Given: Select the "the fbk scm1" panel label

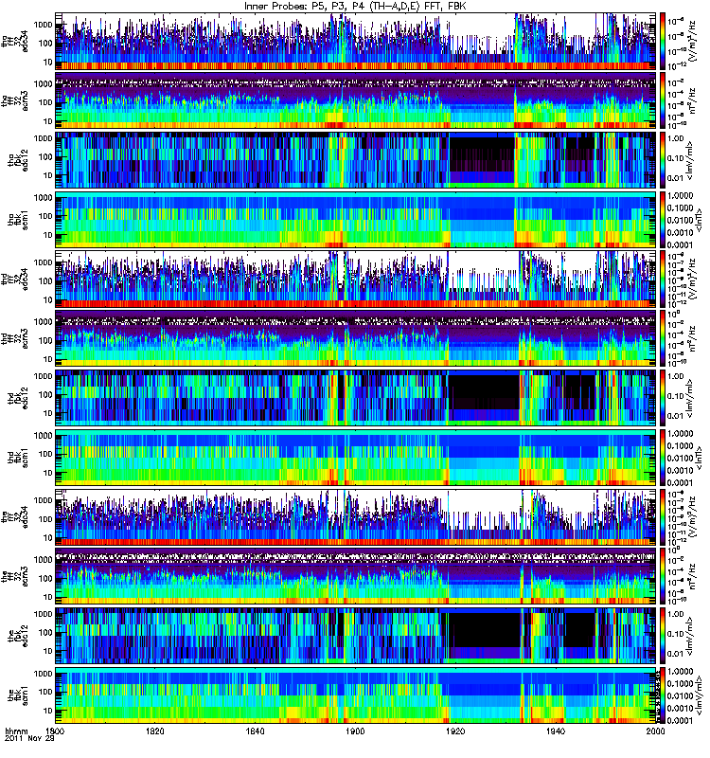Looking at the screenshot, I should click(19, 695).
